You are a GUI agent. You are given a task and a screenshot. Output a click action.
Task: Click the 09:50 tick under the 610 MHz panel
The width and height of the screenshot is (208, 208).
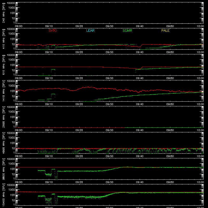[170, 78]
